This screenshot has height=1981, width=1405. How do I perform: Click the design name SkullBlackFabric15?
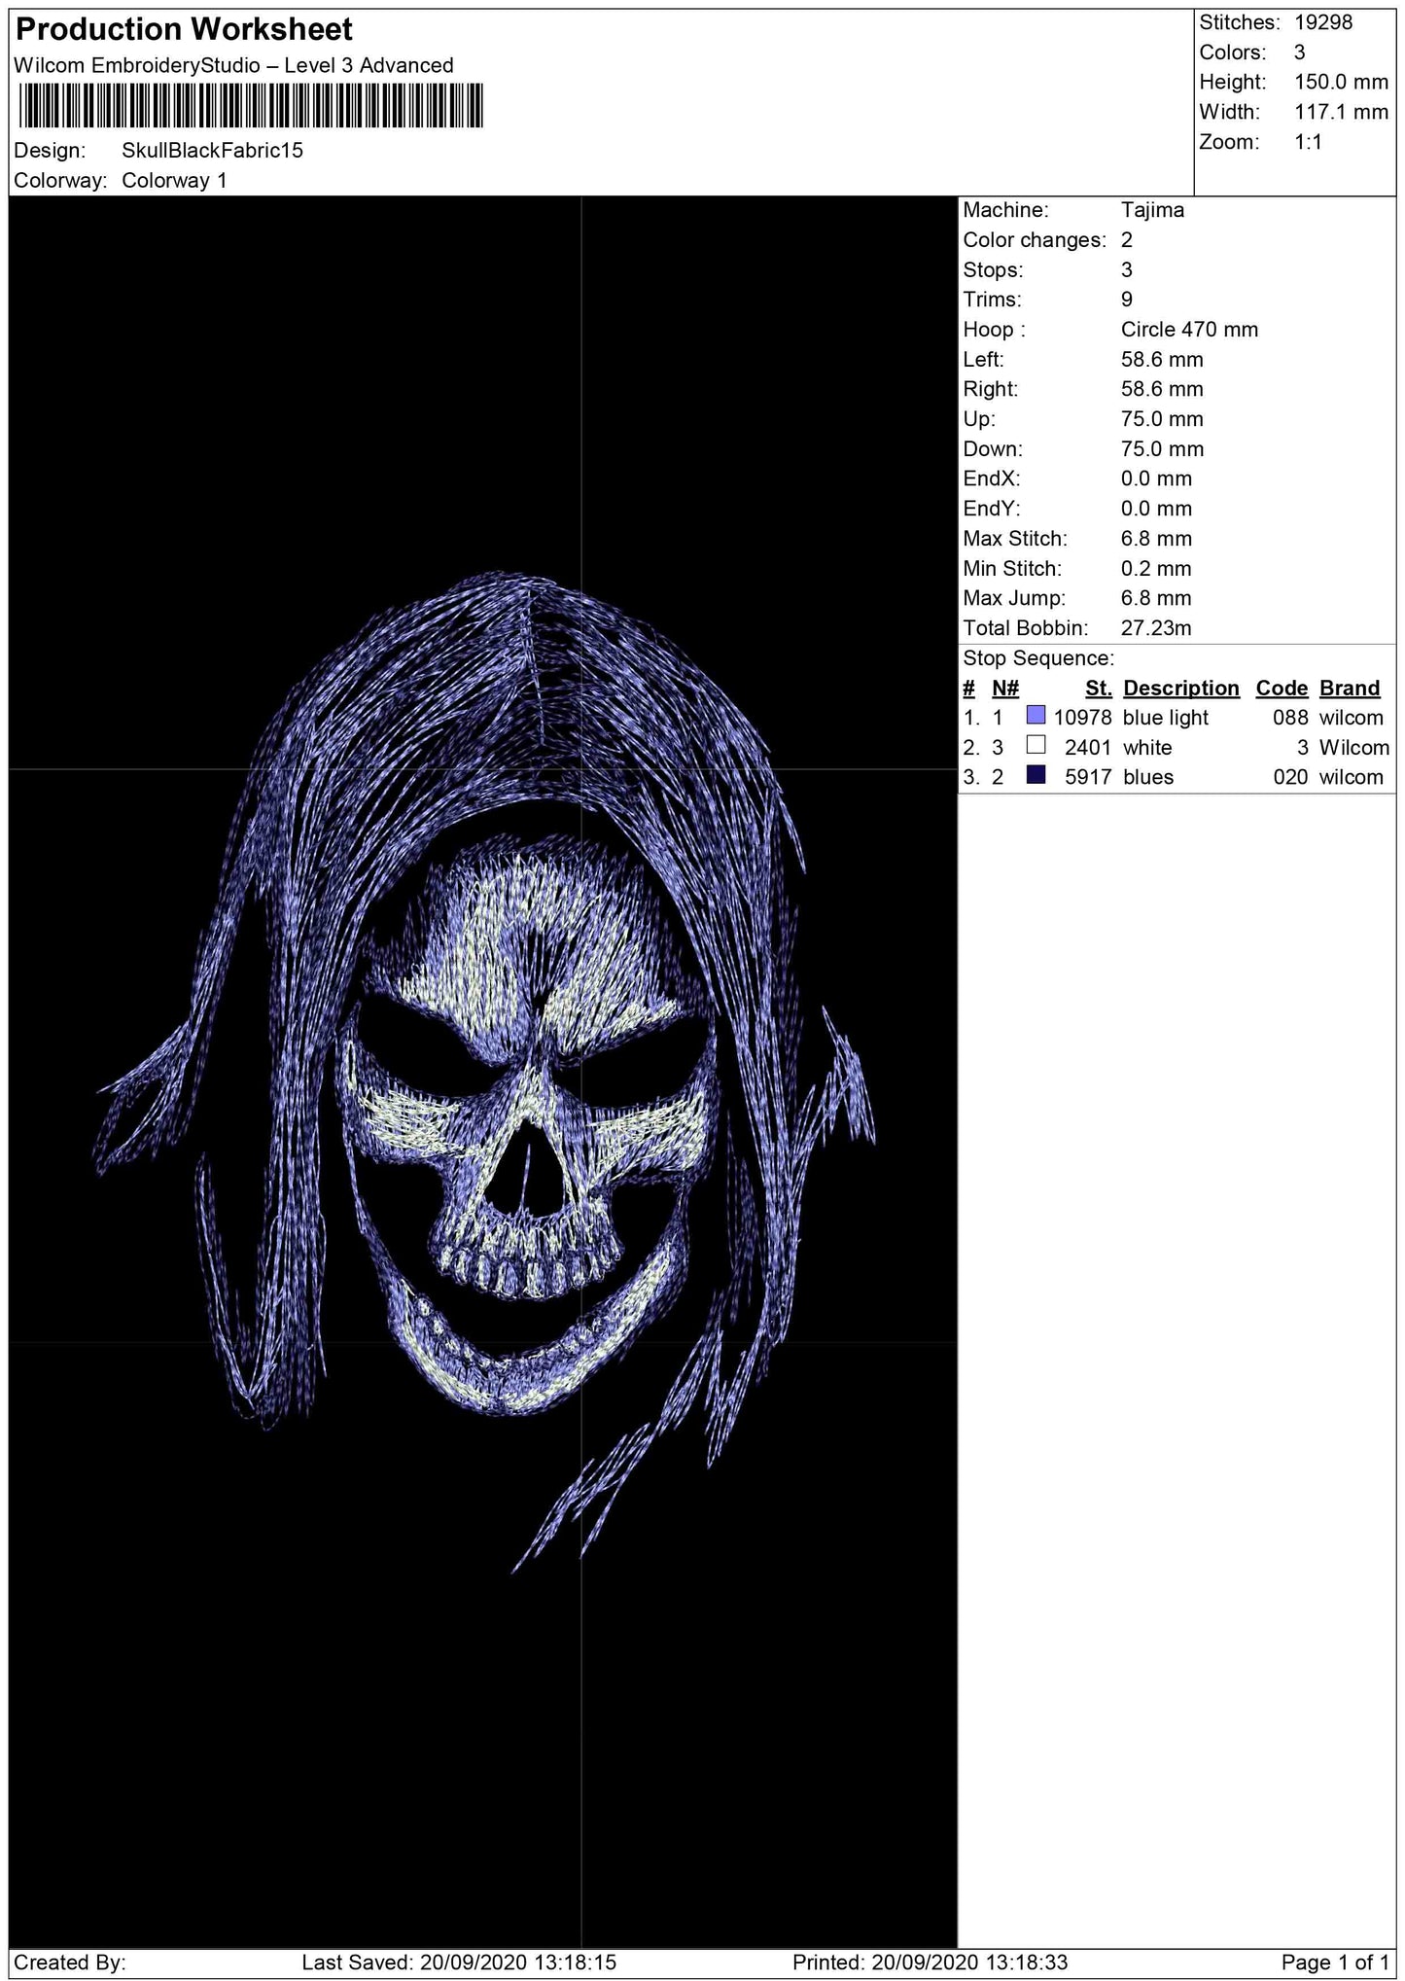point(212,150)
